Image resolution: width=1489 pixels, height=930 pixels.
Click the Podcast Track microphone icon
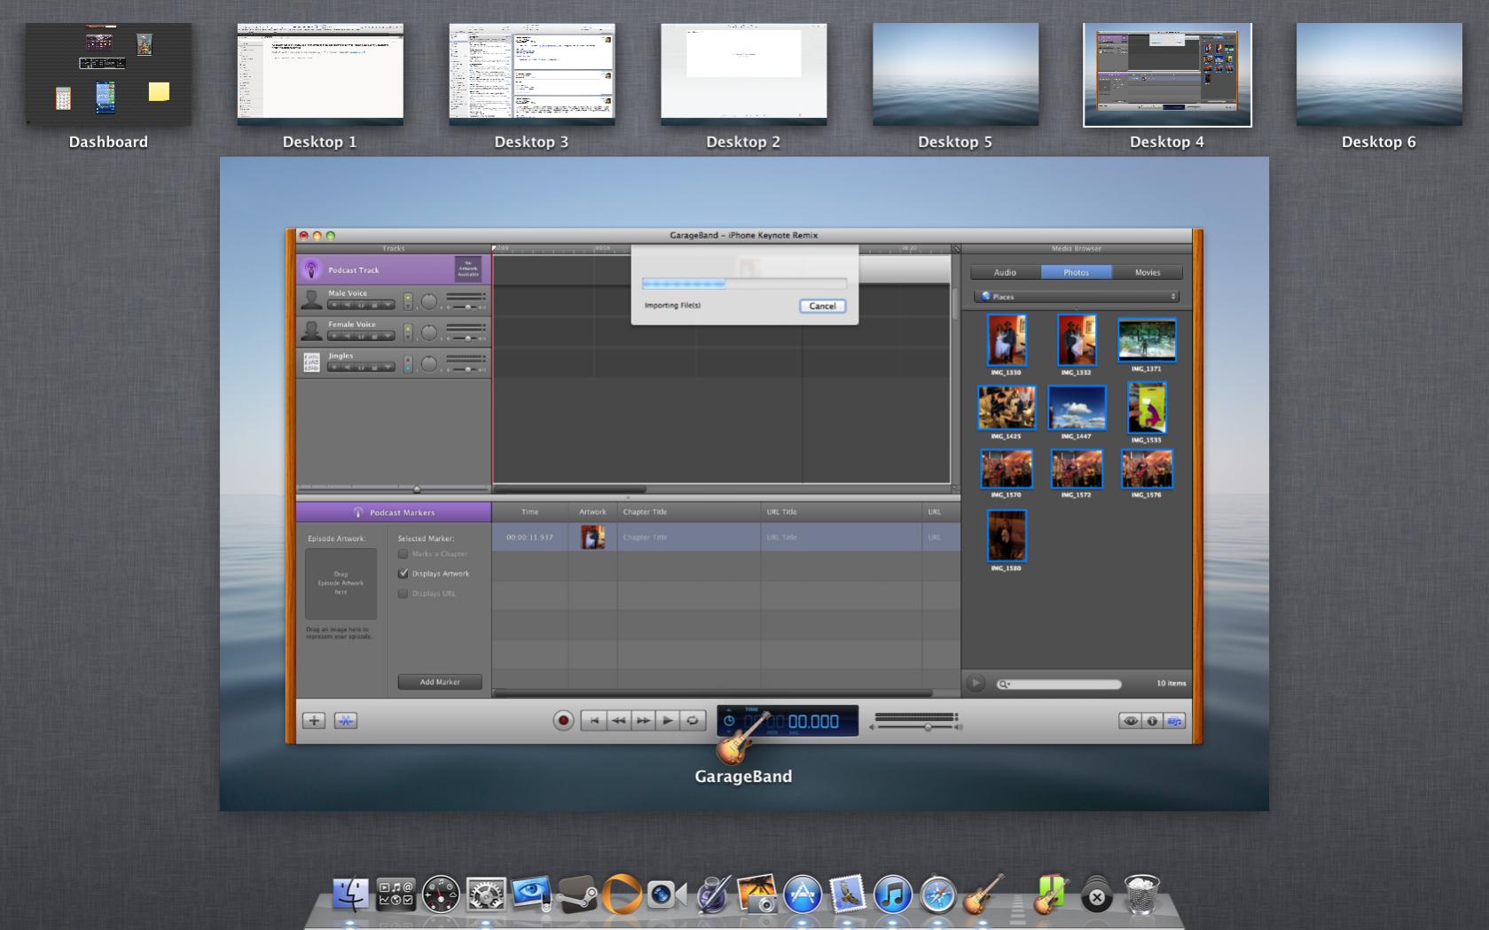pyautogui.click(x=311, y=270)
